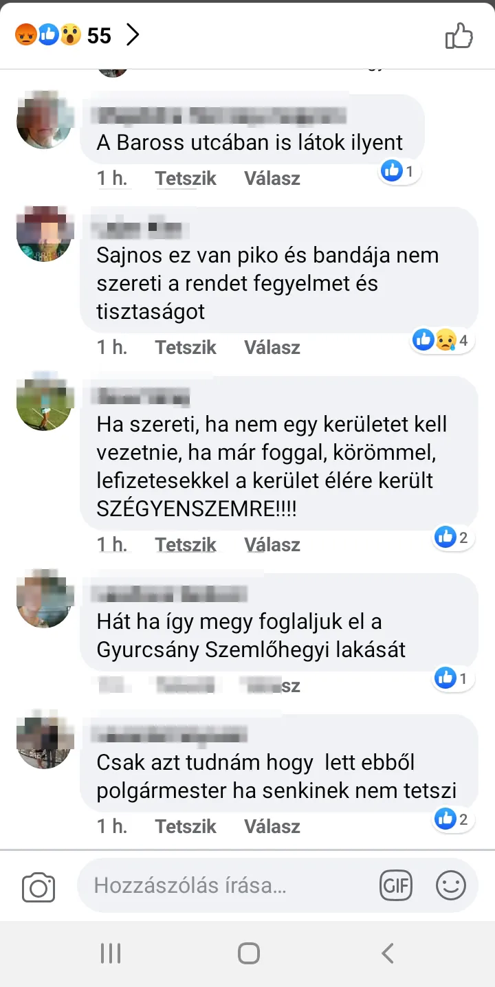This screenshot has height=987, width=495.
Task: Open reaction summary emojis beside 55
Action: pos(48,35)
